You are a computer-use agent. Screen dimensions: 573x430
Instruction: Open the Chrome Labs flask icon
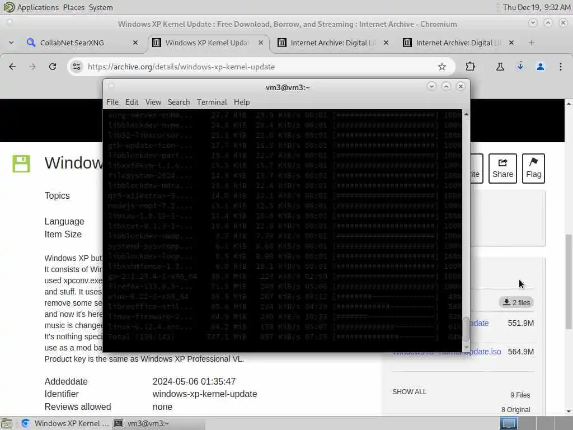500,67
